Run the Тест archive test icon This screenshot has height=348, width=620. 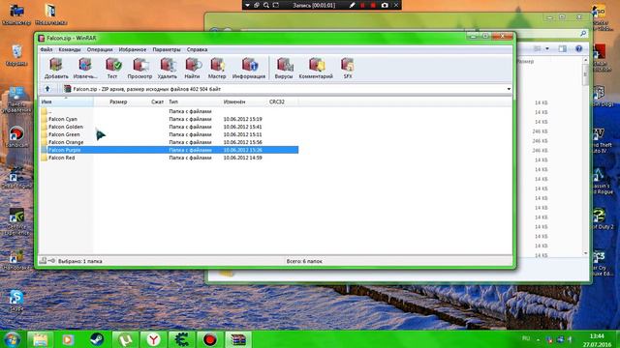112,68
